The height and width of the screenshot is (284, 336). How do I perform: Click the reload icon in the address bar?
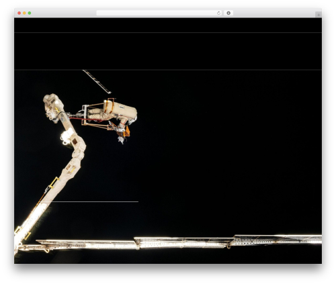click(218, 13)
